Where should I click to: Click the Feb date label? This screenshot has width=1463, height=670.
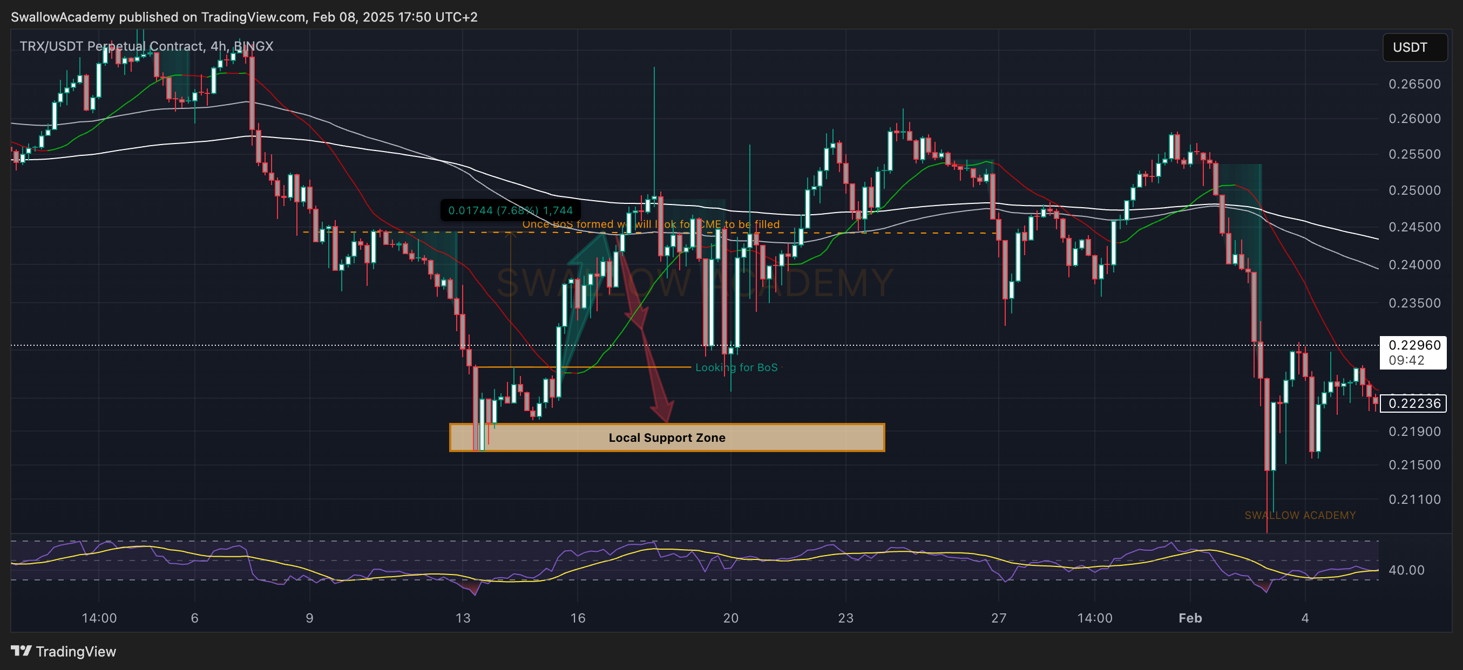(x=1190, y=618)
